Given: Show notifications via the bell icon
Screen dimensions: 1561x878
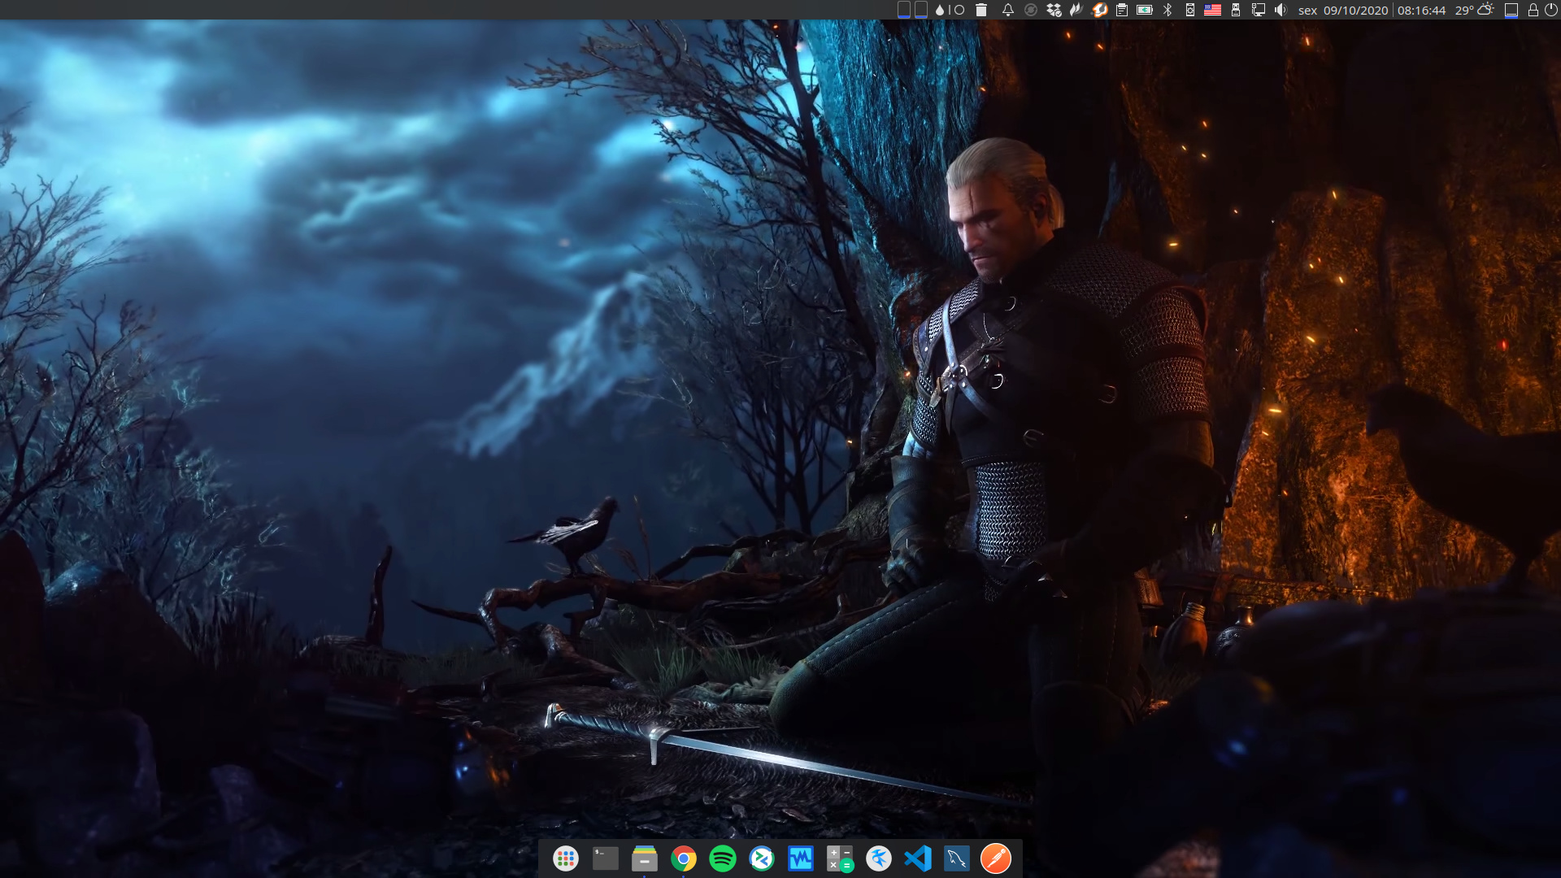Looking at the screenshot, I should coord(1008,10).
